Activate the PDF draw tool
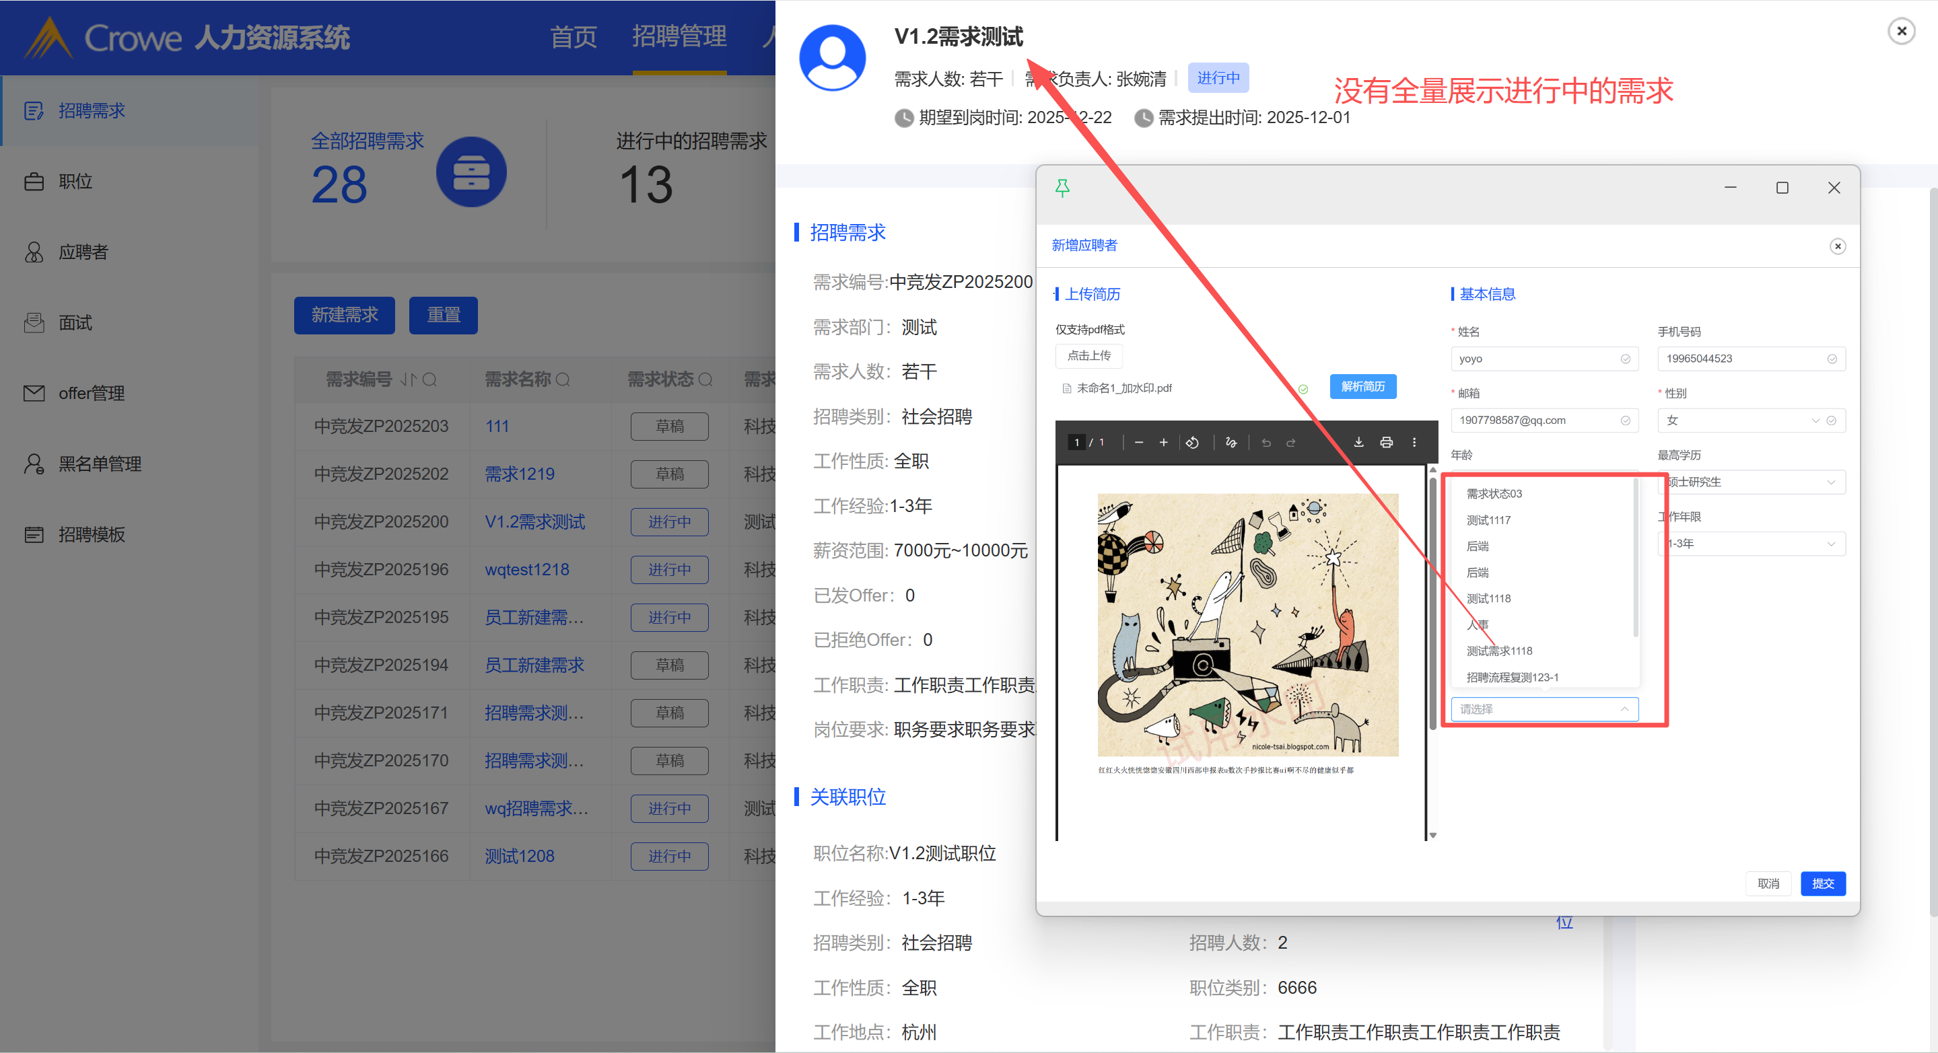The height and width of the screenshot is (1053, 1938). click(x=1231, y=442)
